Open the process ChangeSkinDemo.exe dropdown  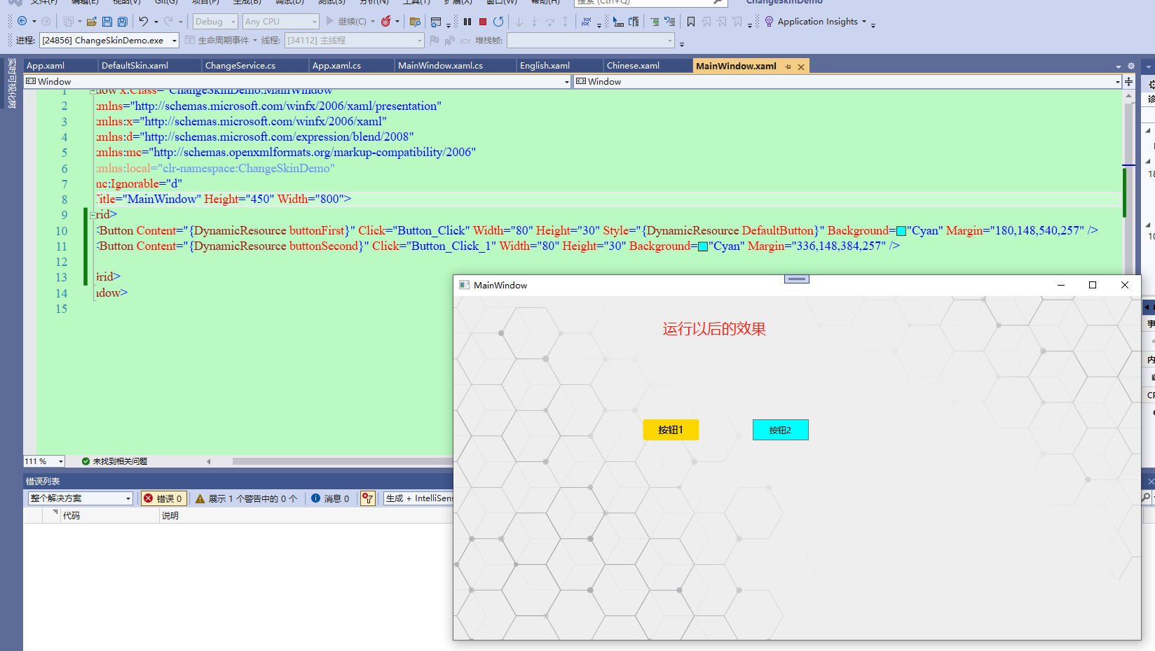(x=175, y=41)
